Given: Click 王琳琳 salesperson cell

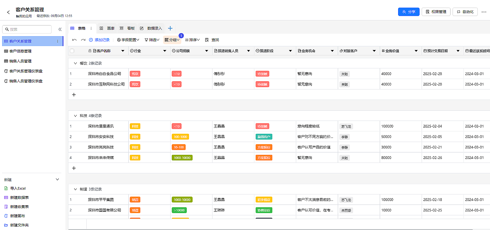Looking at the screenshot, I should [x=219, y=210].
